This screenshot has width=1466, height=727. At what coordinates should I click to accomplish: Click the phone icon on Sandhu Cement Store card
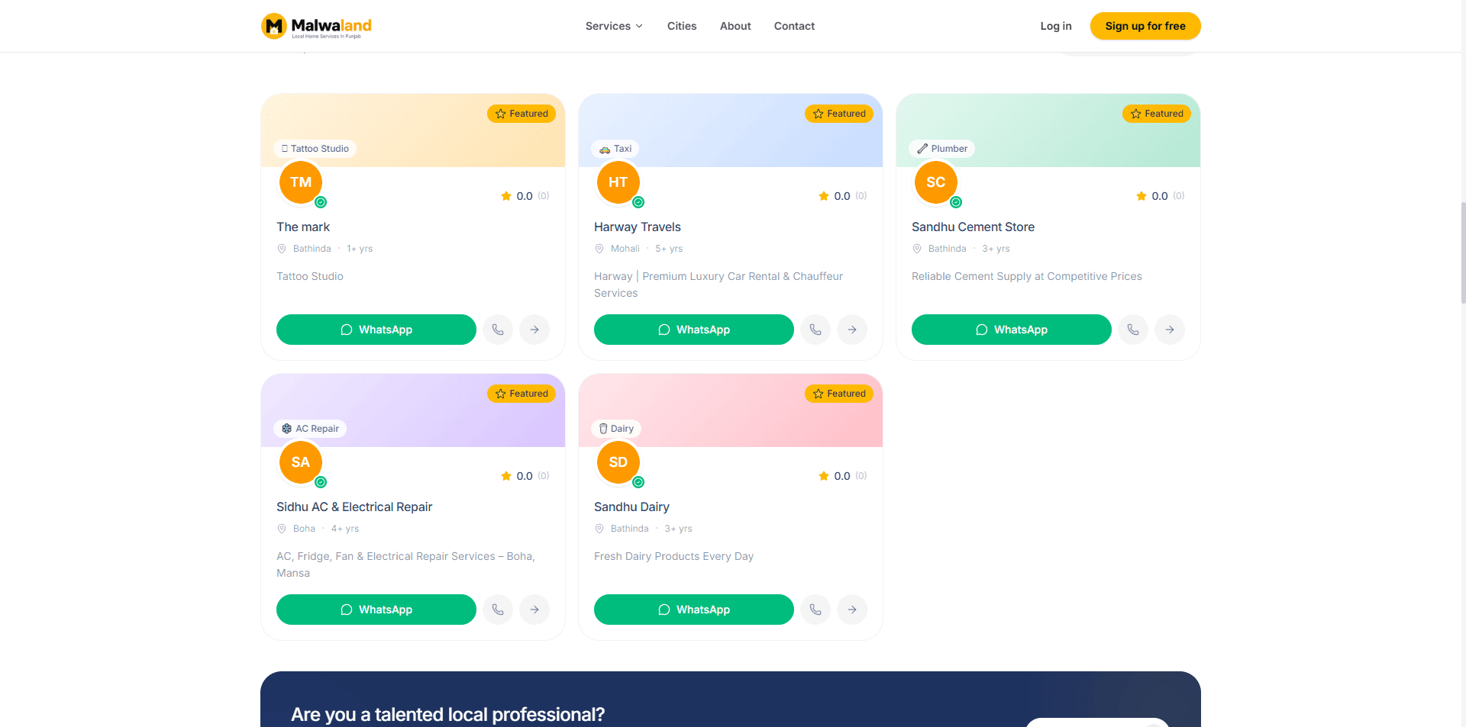(x=1133, y=330)
